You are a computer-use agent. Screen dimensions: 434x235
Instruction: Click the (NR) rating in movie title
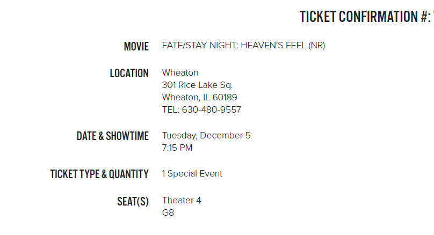pos(317,46)
